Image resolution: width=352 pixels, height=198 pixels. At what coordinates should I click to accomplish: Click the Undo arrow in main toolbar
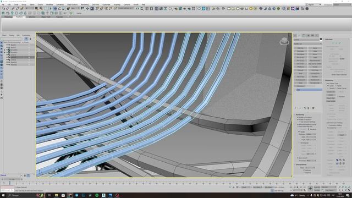[x=4, y=9]
